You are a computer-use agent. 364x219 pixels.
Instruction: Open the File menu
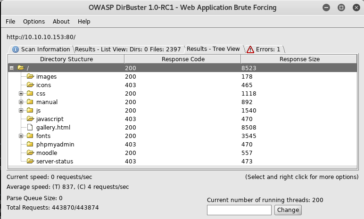click(x=10, y=22)
